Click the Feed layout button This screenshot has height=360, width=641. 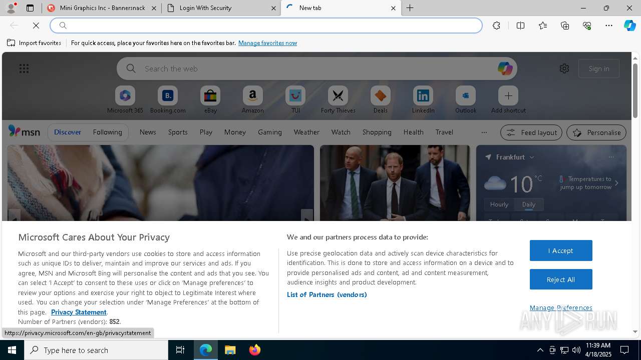click(x=532, y=132)
